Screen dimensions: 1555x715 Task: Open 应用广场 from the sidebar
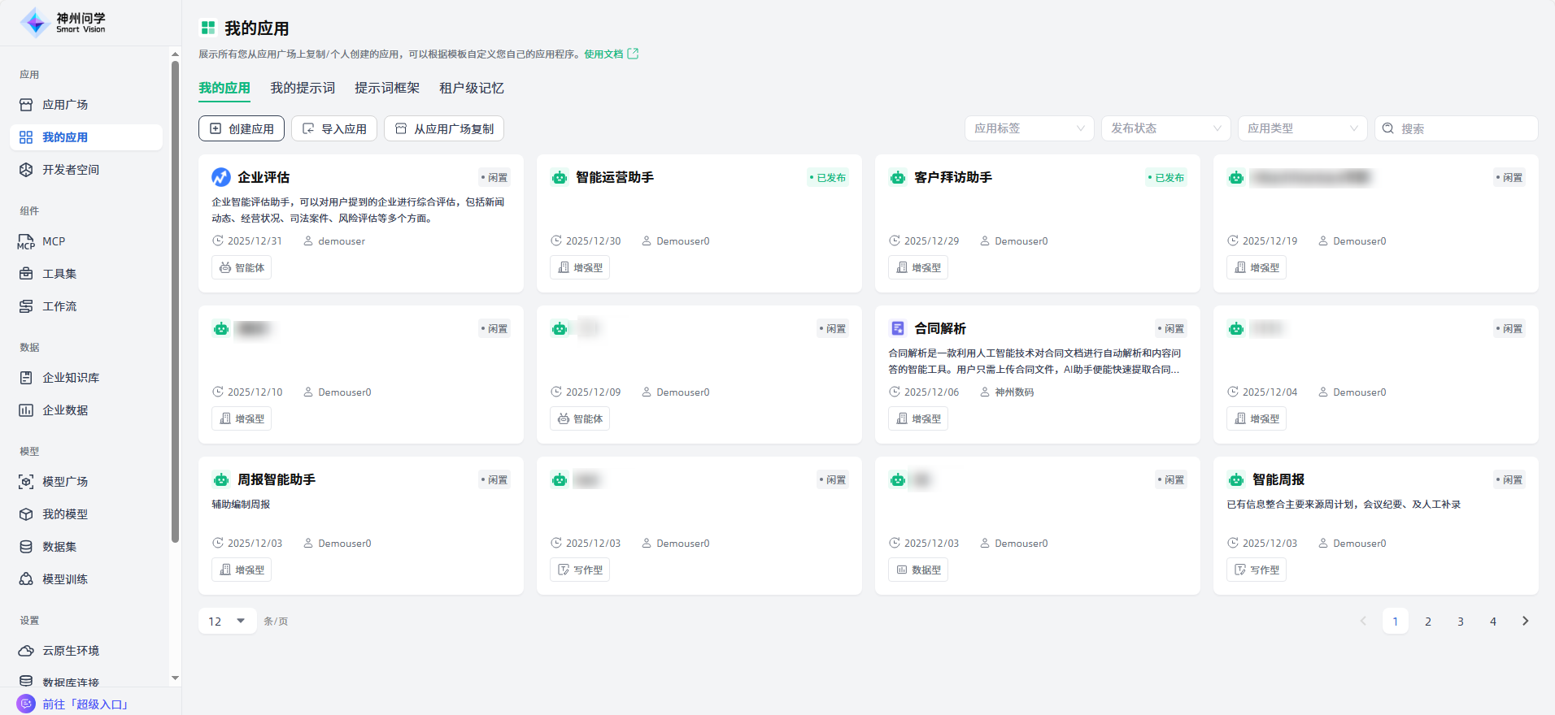point(65,105)
